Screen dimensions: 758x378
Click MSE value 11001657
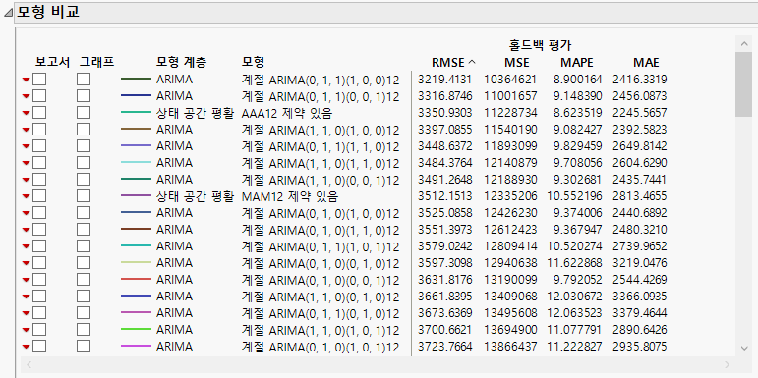(x=510, y=96)
